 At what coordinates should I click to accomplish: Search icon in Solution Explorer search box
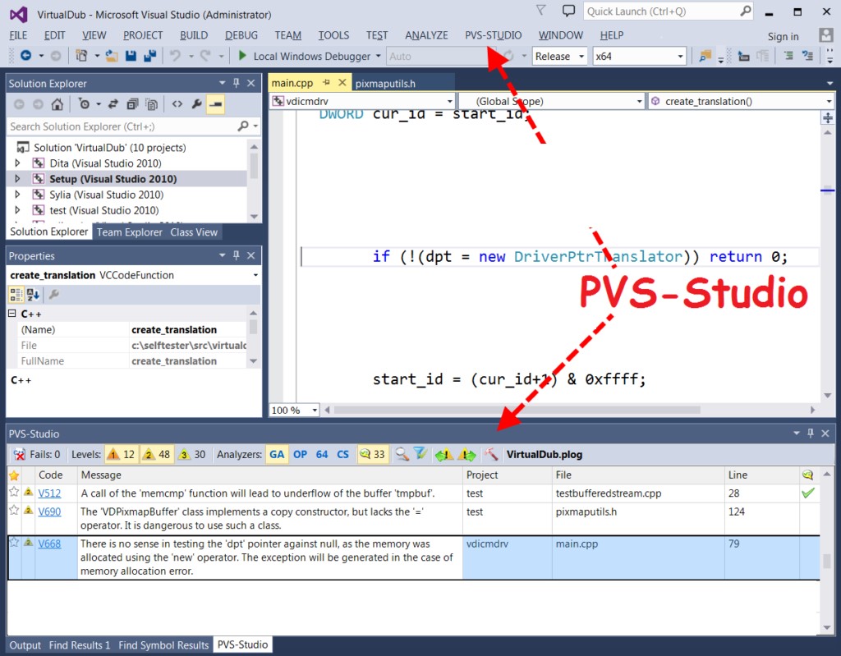243,126
